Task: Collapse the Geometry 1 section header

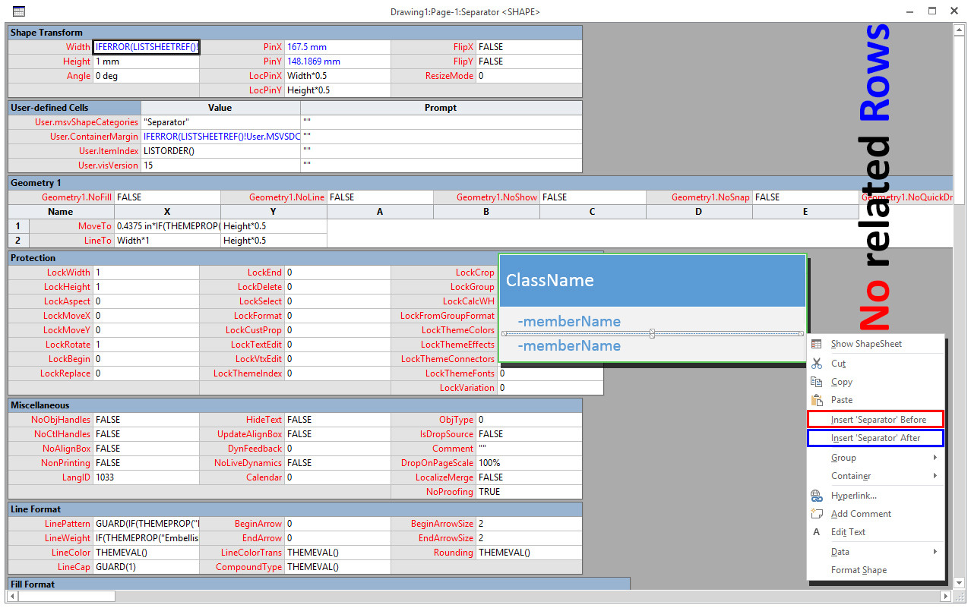Action: point(480,183)
